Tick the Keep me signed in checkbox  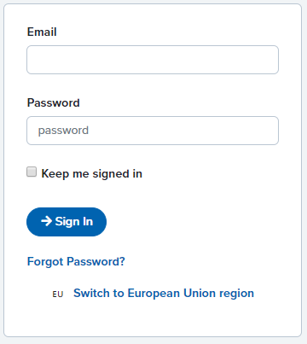(32, 172)
